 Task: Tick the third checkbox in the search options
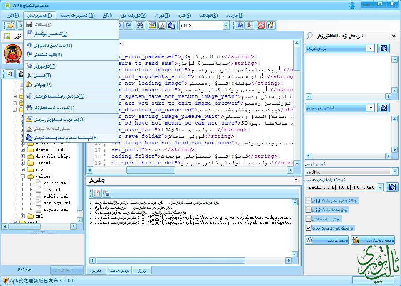pos(309,219)
